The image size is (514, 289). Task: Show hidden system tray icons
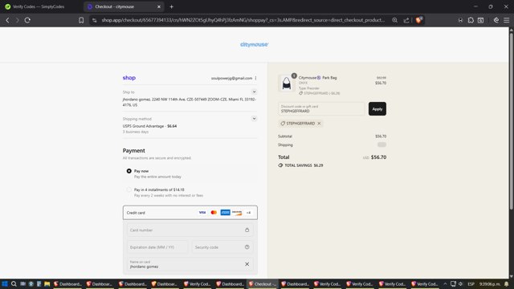445,283
